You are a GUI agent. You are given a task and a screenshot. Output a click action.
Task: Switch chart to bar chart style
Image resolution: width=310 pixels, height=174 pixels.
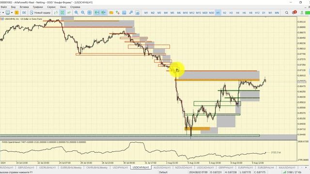tap(56, 13)
